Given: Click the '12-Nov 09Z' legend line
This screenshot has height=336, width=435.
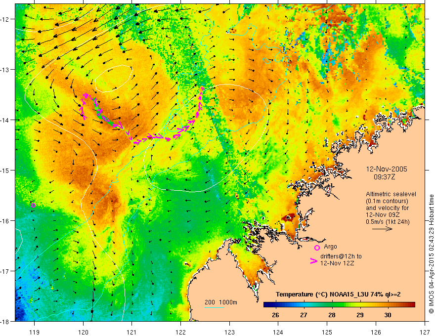Looking at the screenshot, I should tap(384, 215).
